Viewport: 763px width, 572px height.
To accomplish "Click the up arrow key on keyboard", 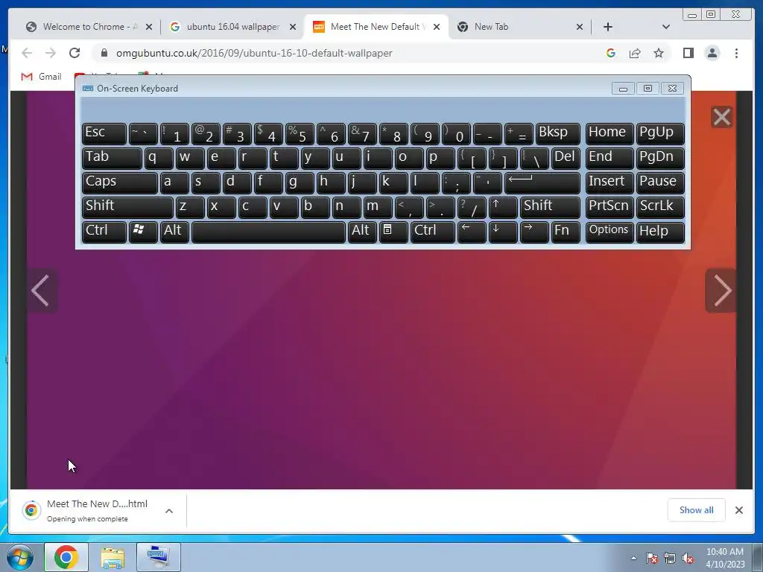I will pos(503,207).
